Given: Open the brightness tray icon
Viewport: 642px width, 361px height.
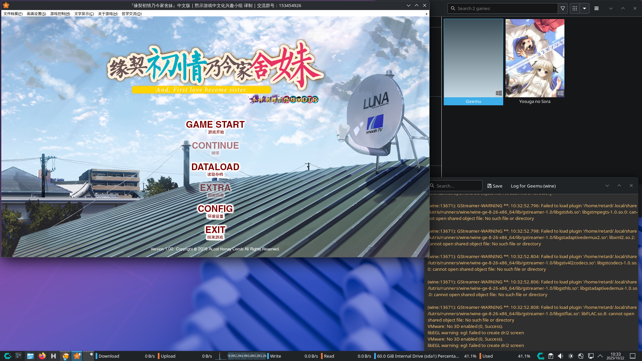Looking at the screenshot, I should pos(570,356).
